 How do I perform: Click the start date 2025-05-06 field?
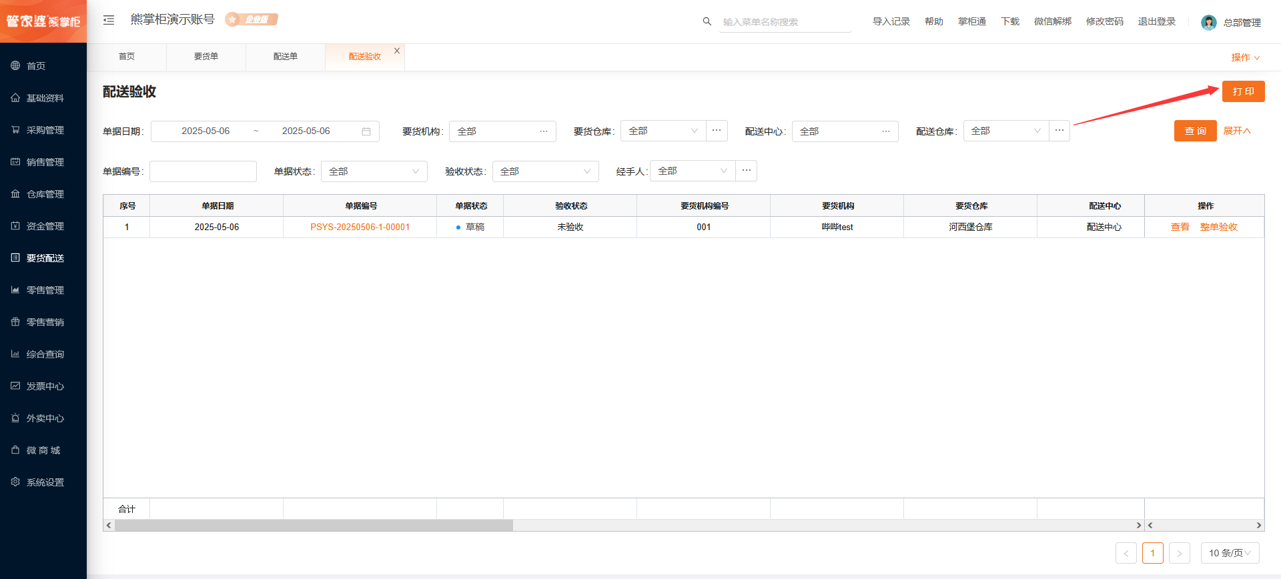(x=205, y=131)
